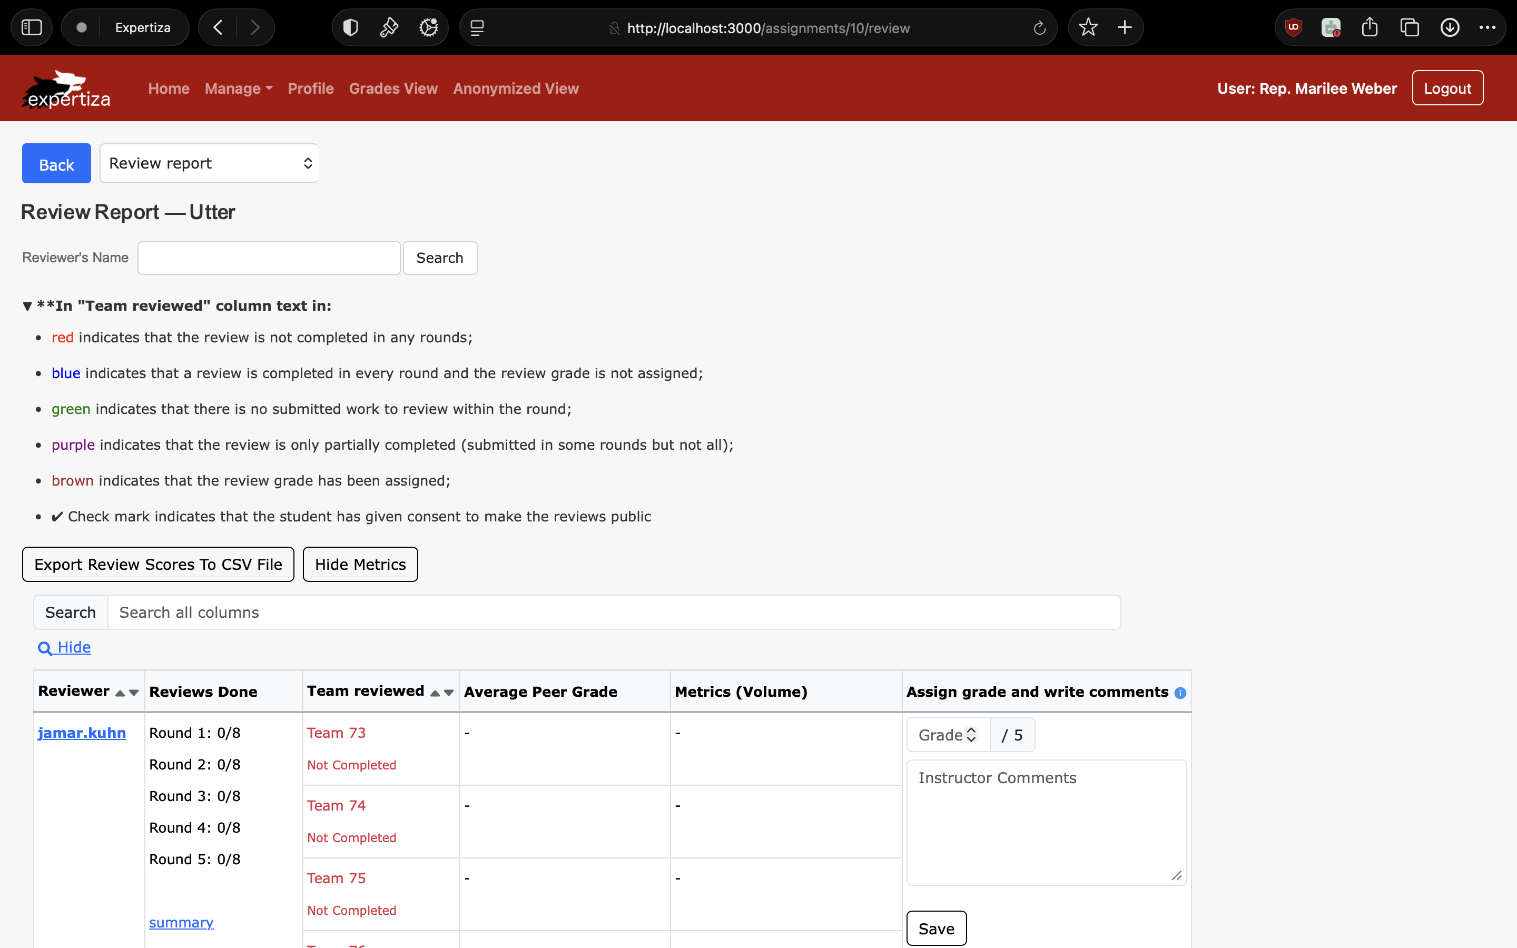This screenshot has height=948, width=1517.
Task: Open a new tab with the plus icon
Action: point(1125,27)
